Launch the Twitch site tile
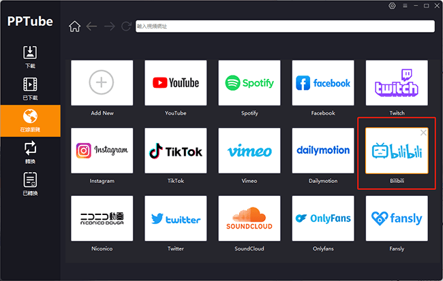This screenshot has width=443, height=281. click(x=397, y=83)
